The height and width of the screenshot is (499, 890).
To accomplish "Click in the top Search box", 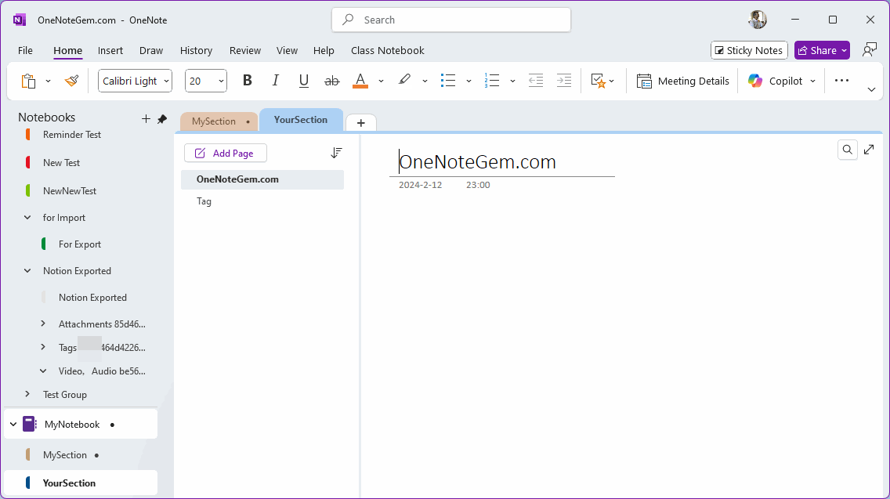I will (x=451, y=20).
